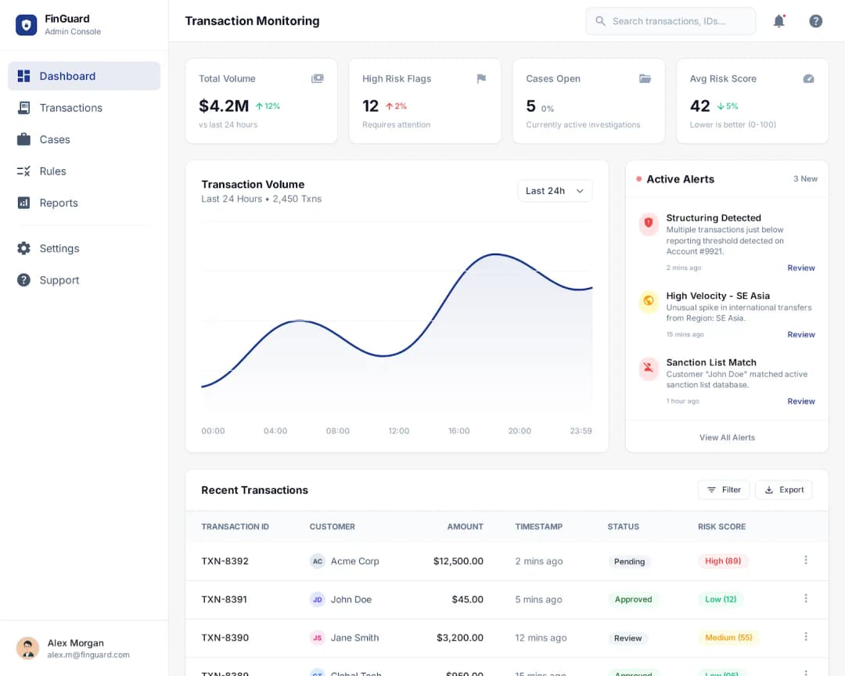Screen dimensions: 845x676
Task: Click the Pending status badge for TXN-8392
Action: 630,561
